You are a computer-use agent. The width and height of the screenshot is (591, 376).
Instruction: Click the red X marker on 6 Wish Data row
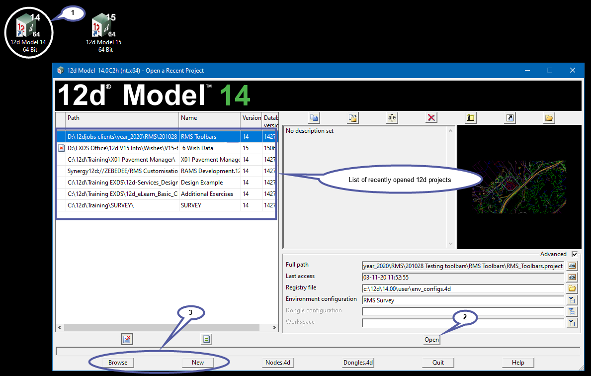click(x=61, y=148)
